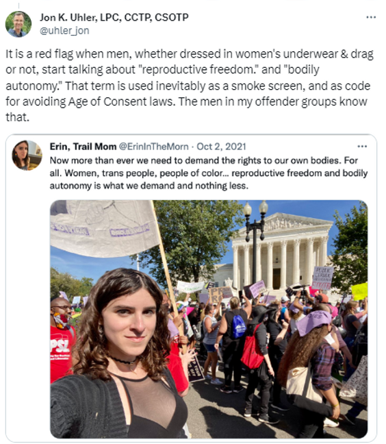Click the yellow protest sign at right
Viewport: 386px width, 444px height.
pyautogui.click(x=359, y=291)
